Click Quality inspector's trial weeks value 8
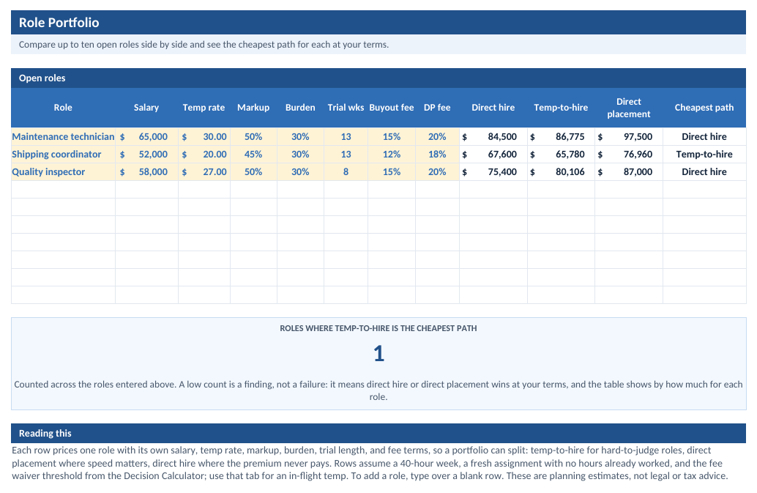Image resolution: width=757 pixels, height=493 pixels. coord(346,172)
